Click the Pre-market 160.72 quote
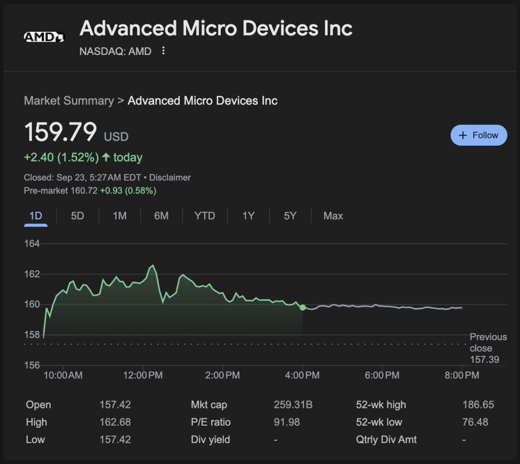The width and height of the screenshot is (520, 464). pyautogui.click(x=61, y=191)
